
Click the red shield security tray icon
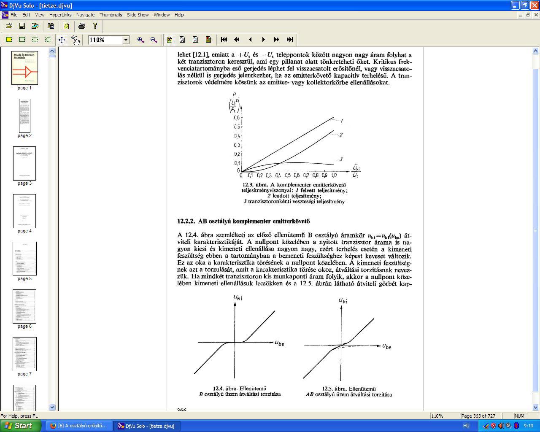tap(493, 426)
